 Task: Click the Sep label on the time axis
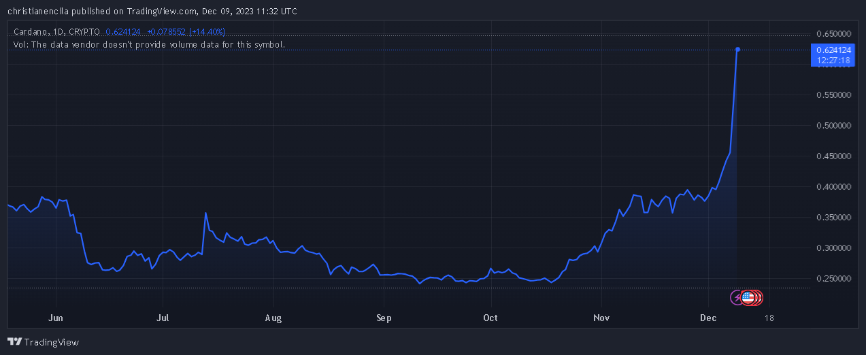[384, 318]
